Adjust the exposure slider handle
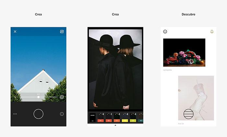This screenshot has width=227, height=137. [x=38, y=97]
